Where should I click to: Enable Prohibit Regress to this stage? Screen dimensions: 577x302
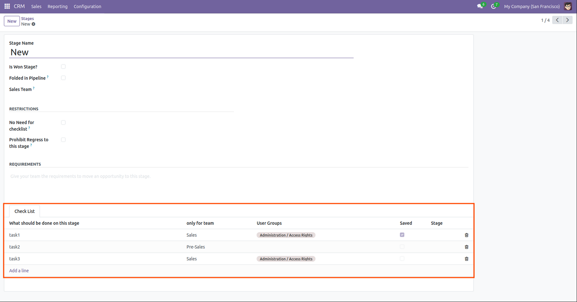[x=64, y=140]
